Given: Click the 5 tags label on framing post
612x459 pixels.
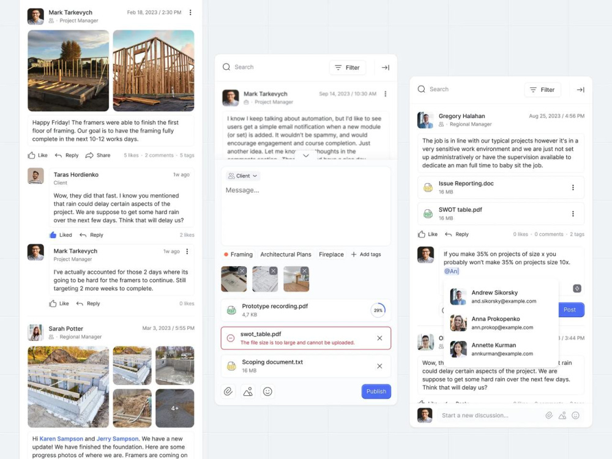Looking at the screenshot, I should point(187,155).
